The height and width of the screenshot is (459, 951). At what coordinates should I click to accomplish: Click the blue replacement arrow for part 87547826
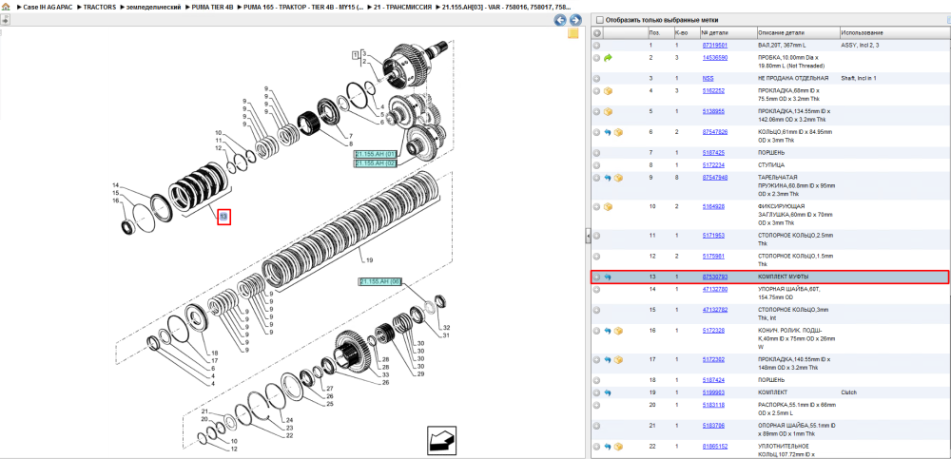pos(608,132)
